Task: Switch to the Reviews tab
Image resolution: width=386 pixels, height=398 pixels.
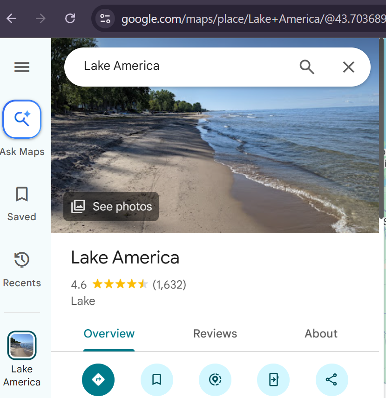Action: (215, 333)
